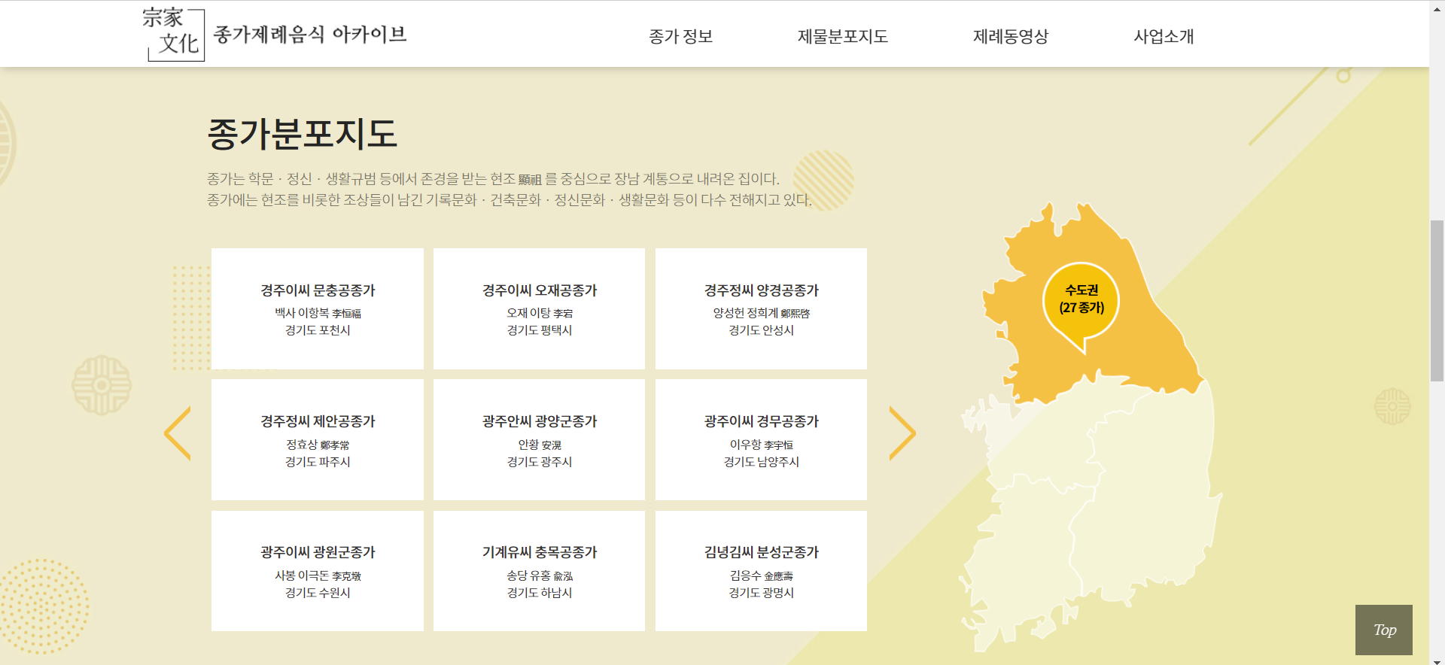Open the 광주이씨 경무공종가 card
The width and height of the screenshot is (1445, 665).
761,439
